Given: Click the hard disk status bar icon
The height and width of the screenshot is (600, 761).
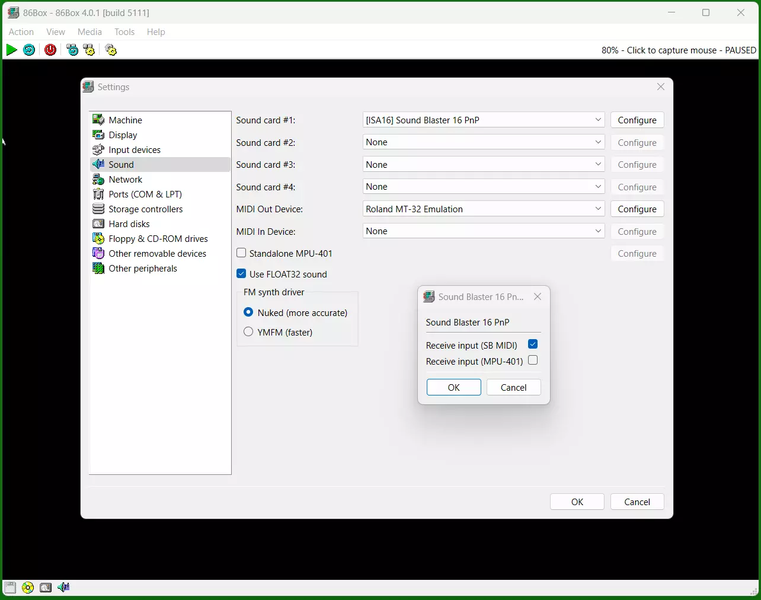Looking at the screenshot, I should click(46, 588).
